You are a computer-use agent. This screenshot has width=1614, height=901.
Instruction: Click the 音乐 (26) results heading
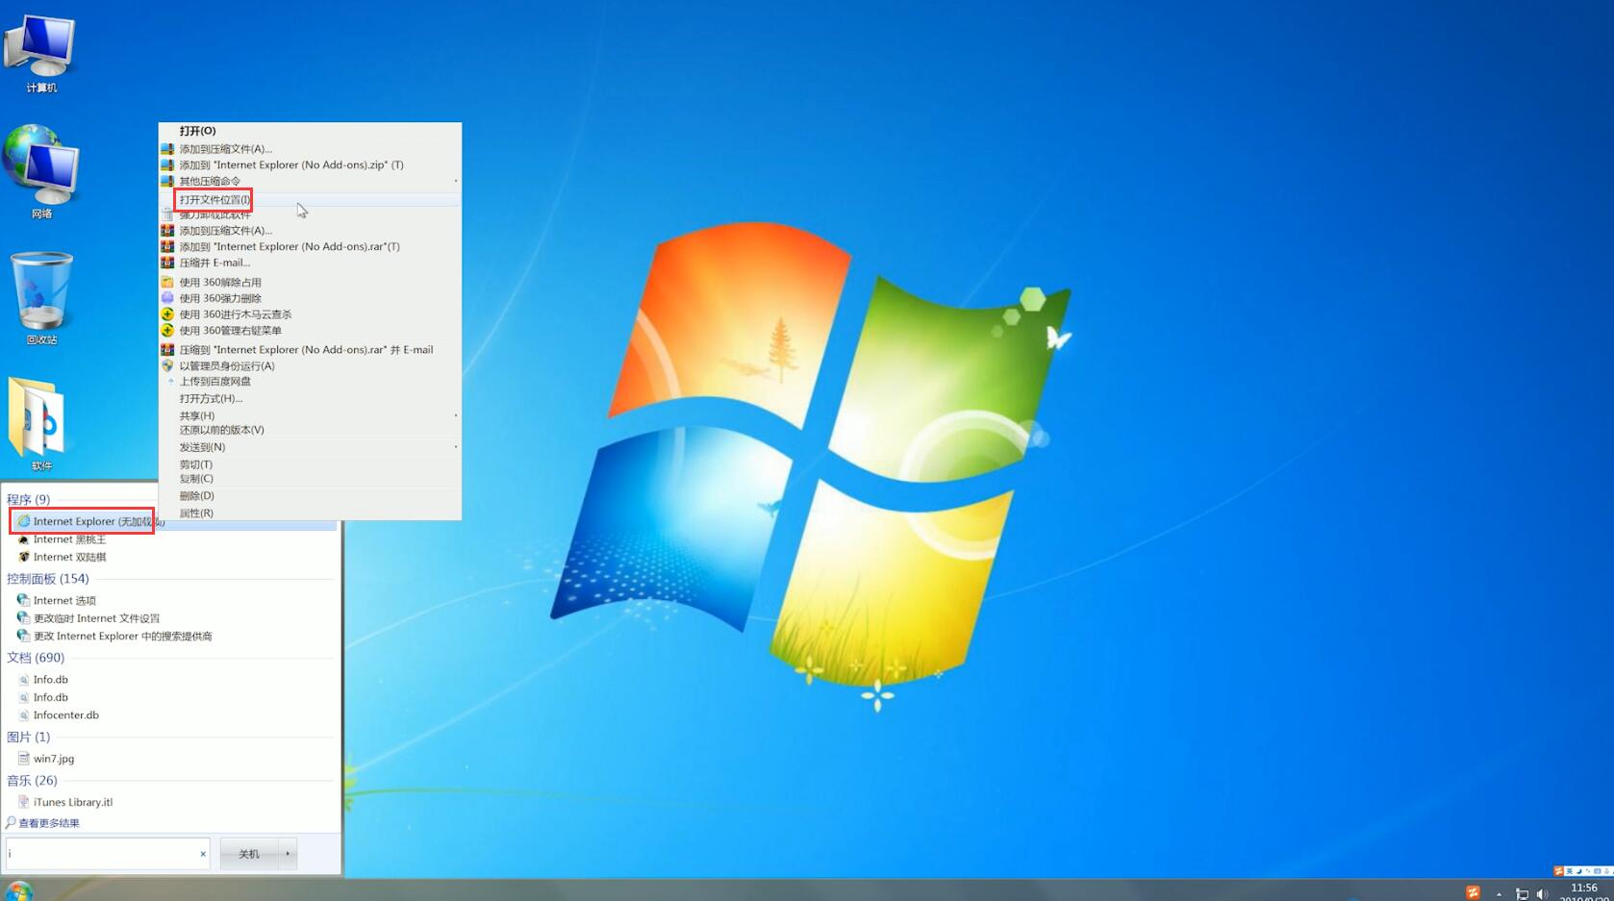(x=32, y=780)
